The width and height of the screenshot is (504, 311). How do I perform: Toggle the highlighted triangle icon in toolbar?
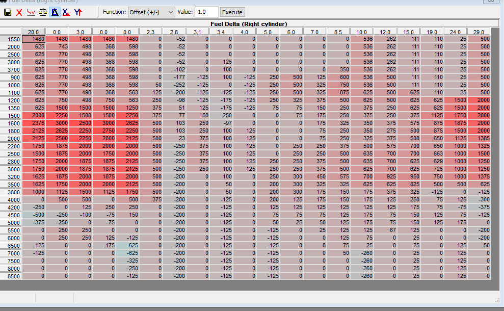pos(55,12)
